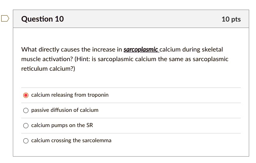Choose the "passive diffusion of calcium" radio button

coord(26,110)
